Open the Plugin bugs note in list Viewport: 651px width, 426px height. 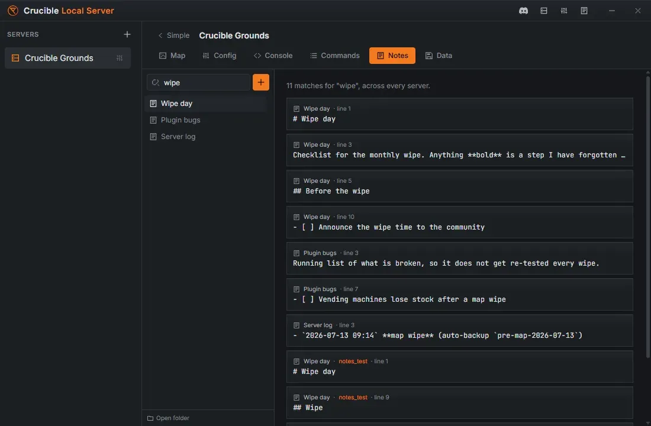point(205,120)
